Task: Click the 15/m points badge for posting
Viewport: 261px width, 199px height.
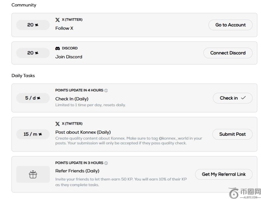Action: tap(33, 134)
